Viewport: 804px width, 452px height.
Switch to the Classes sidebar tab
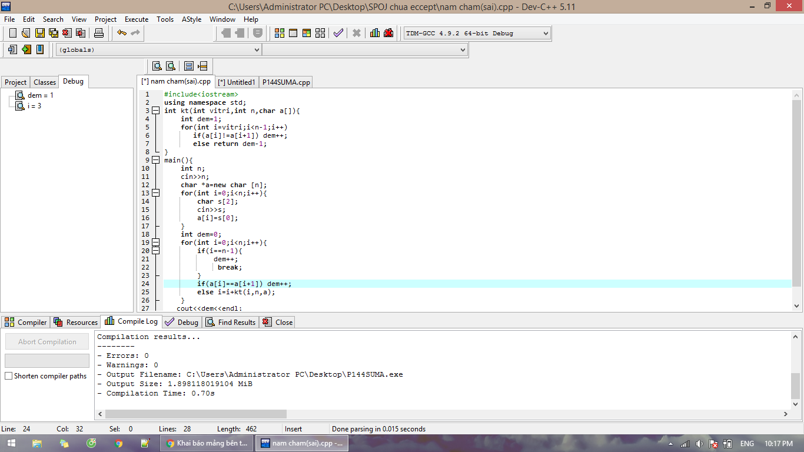point(45,82)
